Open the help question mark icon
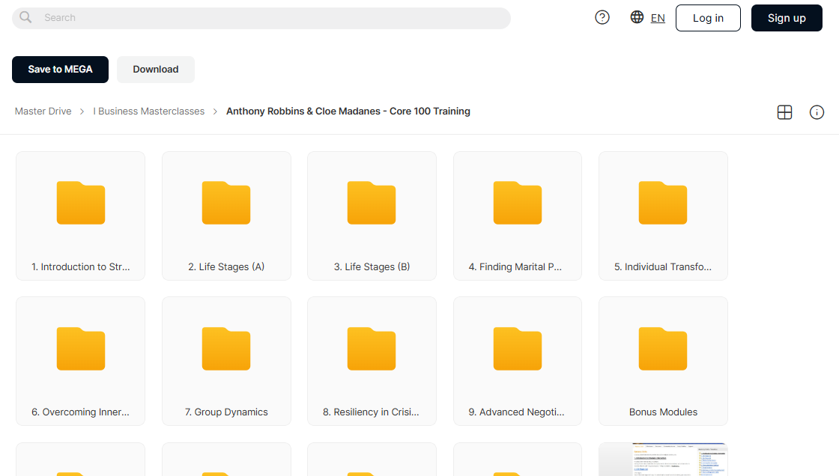Screen dimensions: 839x476 (x=602, y=18)
